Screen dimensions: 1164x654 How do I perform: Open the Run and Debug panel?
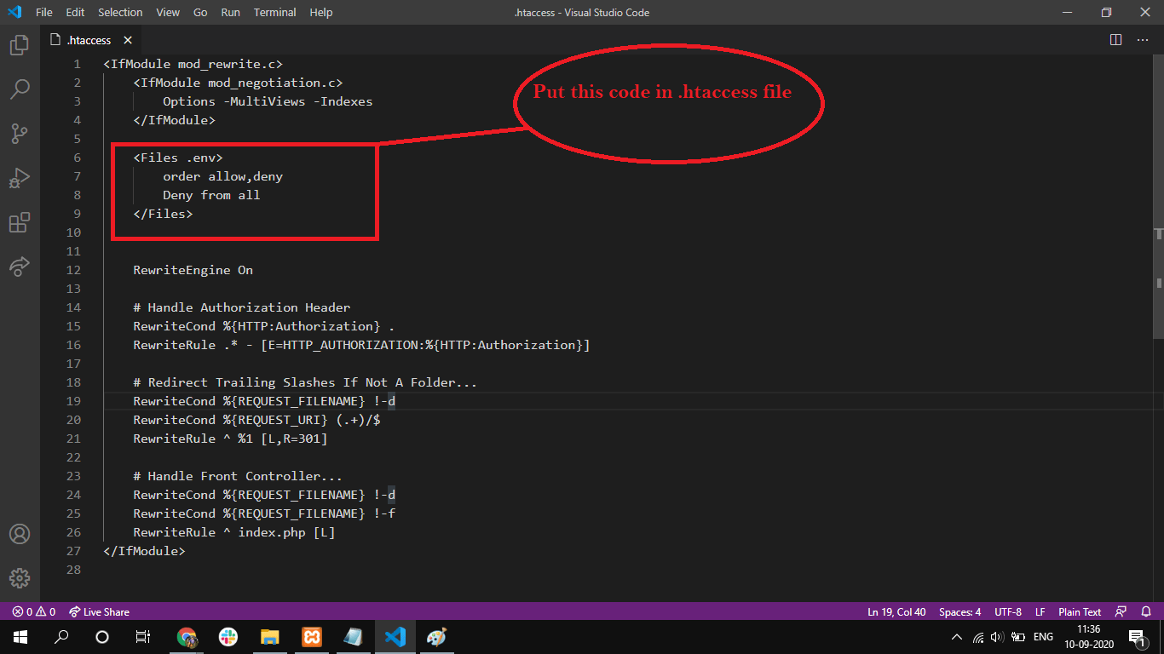19,177
